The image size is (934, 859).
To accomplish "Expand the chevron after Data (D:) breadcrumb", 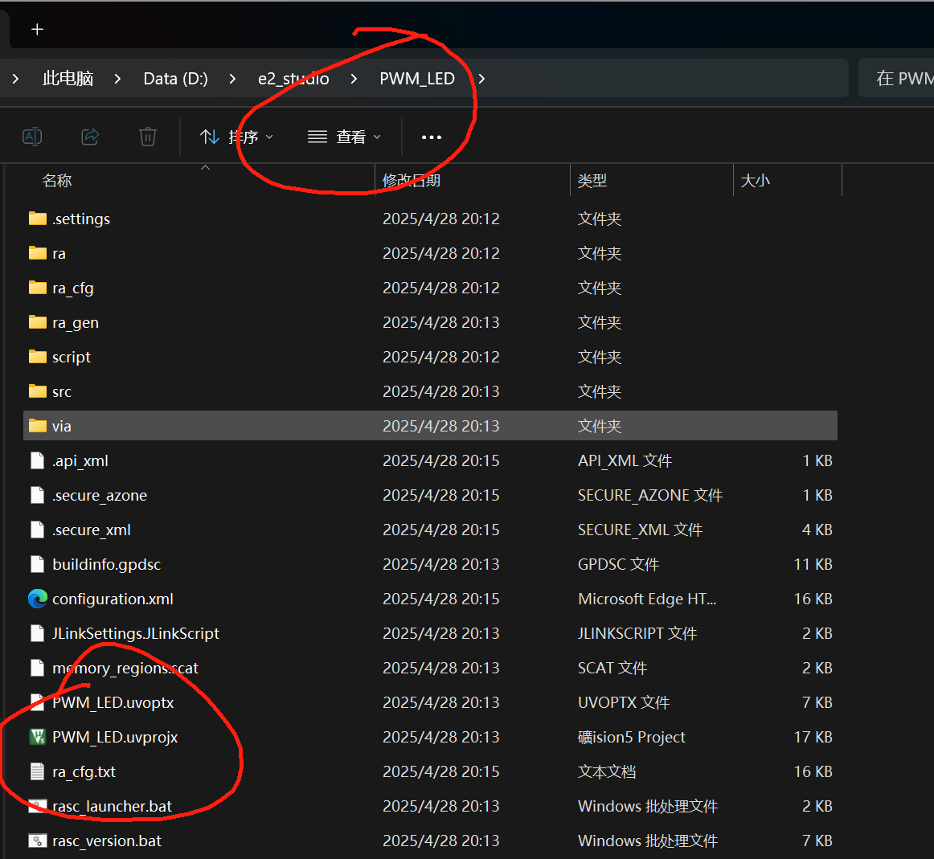I will 232,79.
